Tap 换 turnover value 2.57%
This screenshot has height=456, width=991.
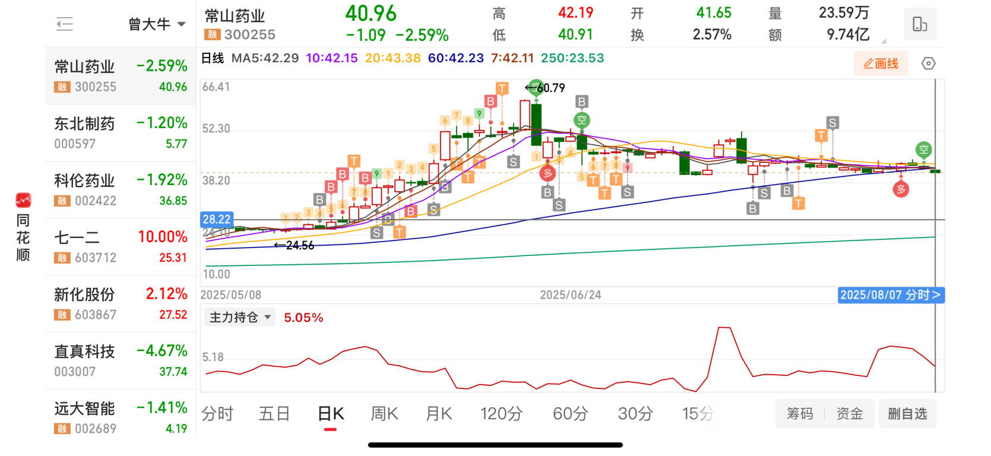point(712,35)
